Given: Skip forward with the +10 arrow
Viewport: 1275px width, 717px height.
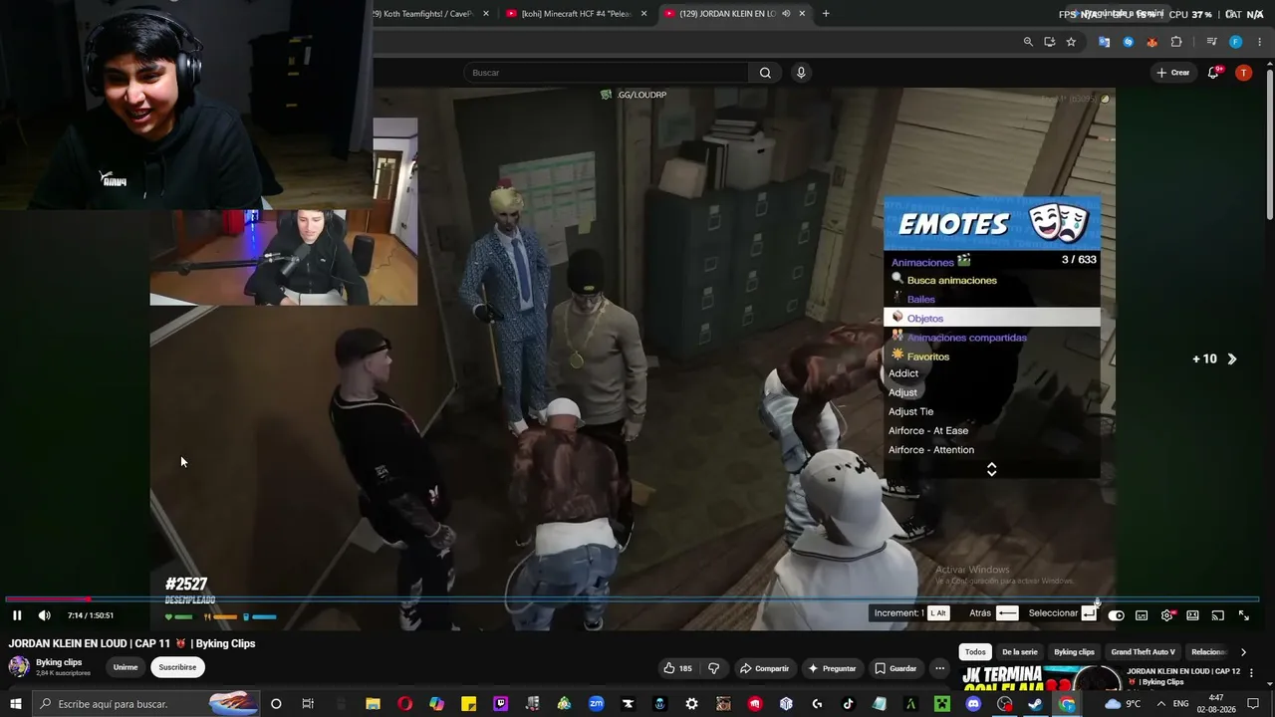Looking at the screenshot, I should coord(1232,359).
